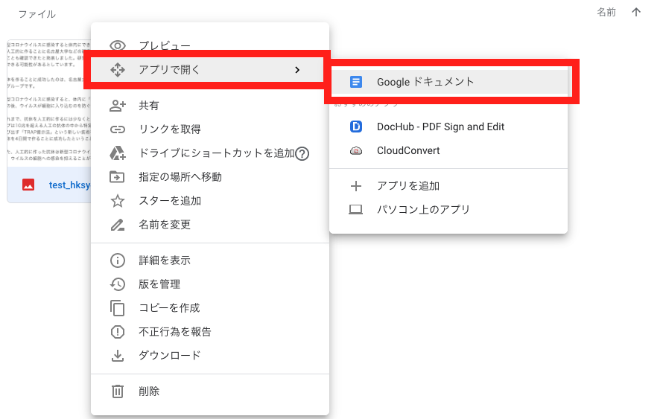Select 共有 in the context menu

click(210, 105)
